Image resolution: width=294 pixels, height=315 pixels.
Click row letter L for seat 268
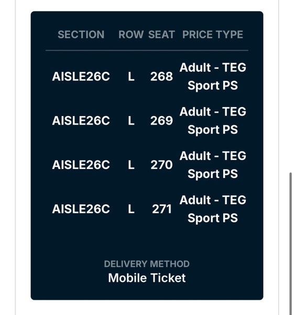point(131,76)
